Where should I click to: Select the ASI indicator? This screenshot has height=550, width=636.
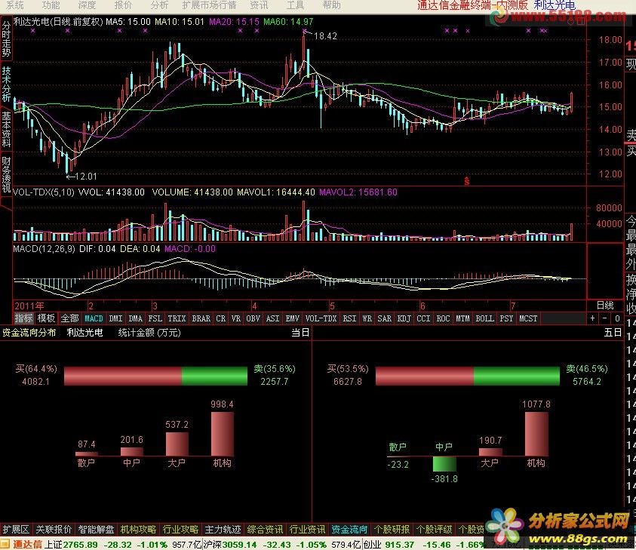click(272, 318)
